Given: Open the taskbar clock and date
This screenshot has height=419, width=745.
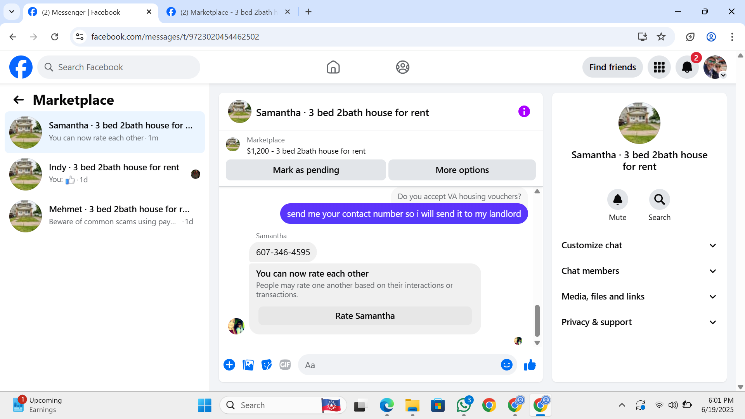Looking at the screenshot, I should pos(717,405).
